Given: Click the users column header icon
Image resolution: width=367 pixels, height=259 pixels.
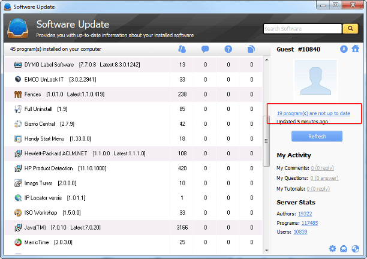Looking at the screenshot, I should click(182, 49).
